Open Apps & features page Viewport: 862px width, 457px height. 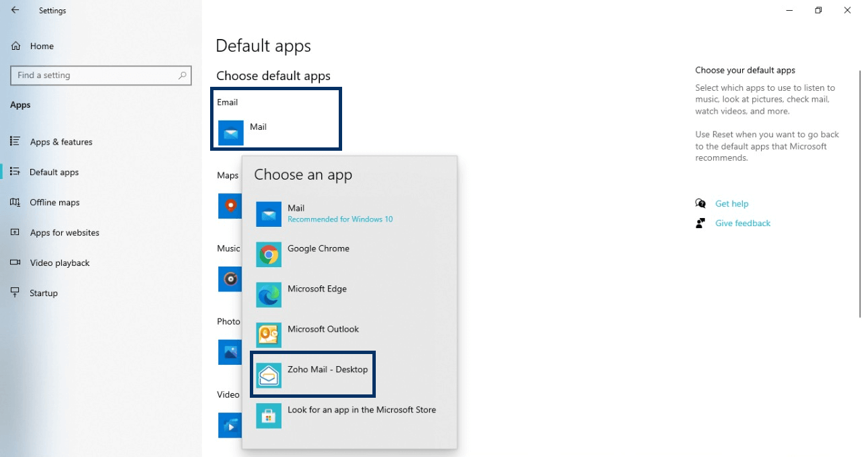tap(61, 142)
